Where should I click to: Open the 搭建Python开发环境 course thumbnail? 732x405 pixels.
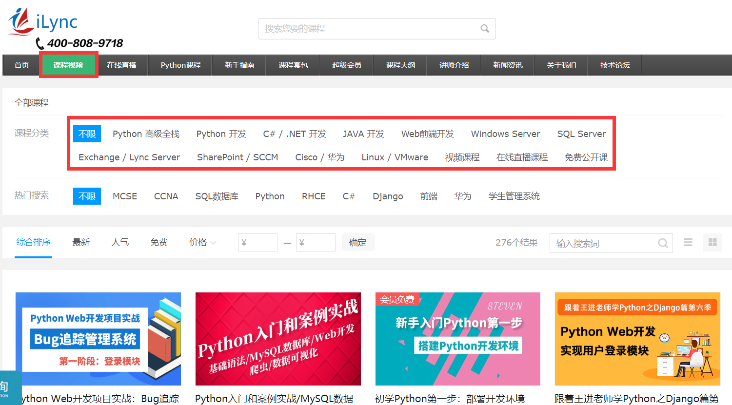point(457,339)
